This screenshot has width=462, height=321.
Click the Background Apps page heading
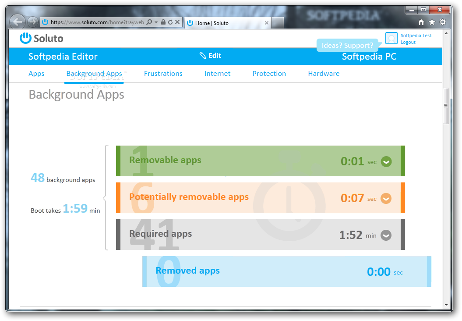click(x=77, y=95)
